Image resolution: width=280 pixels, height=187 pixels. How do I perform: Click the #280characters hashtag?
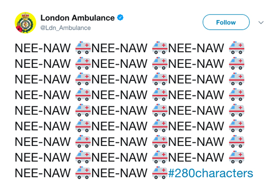coord(211,173)
